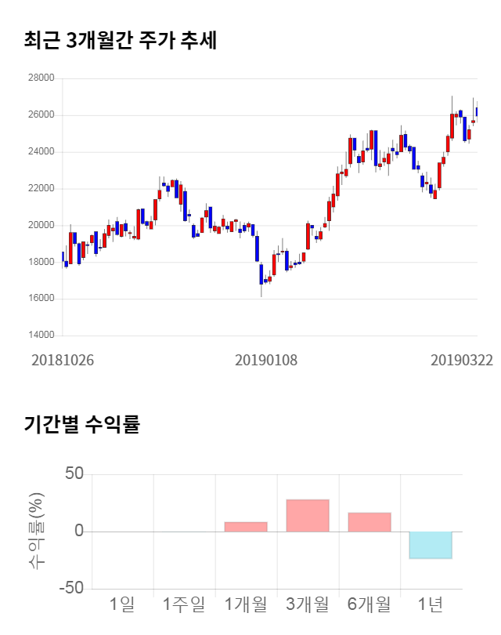This screenshot has width=501, height=635.
Task: Click the 6개월 period label
Action: [x=369, y=604]
